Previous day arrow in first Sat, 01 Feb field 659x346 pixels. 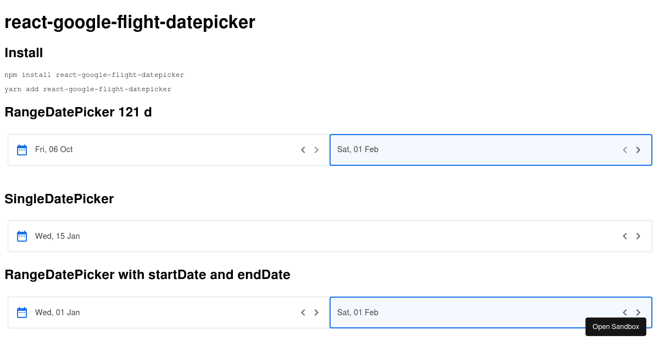pyautogui.click(x=625, y=150)
